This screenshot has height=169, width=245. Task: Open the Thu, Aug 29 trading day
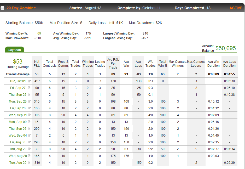pyautogui.click(x=18, y=149)
